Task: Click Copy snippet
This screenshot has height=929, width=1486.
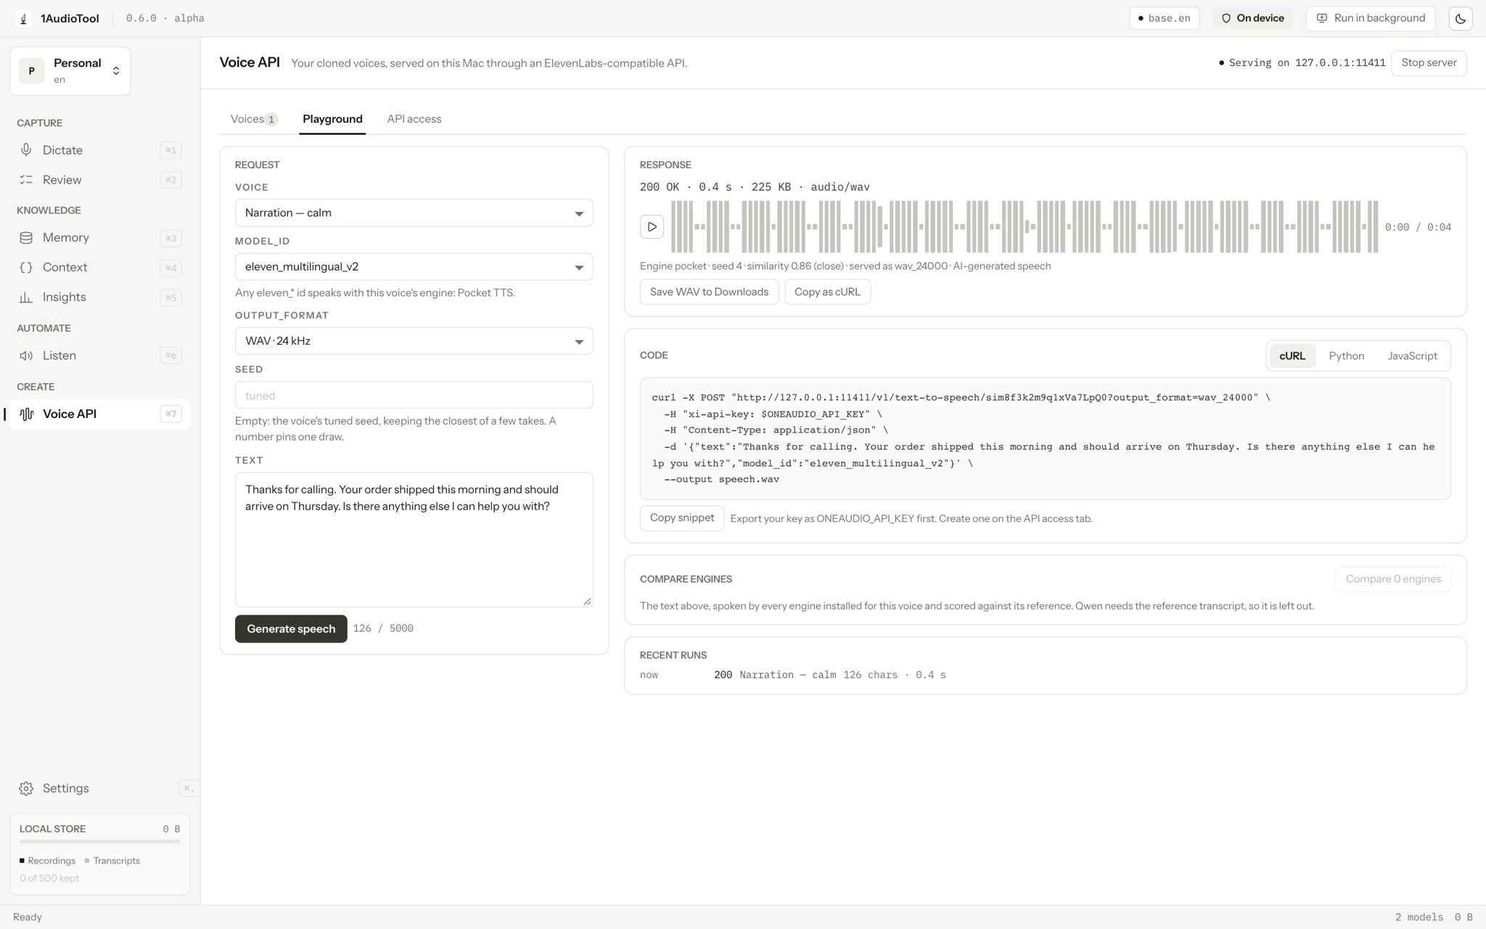Action: click(x=681, y=518)
